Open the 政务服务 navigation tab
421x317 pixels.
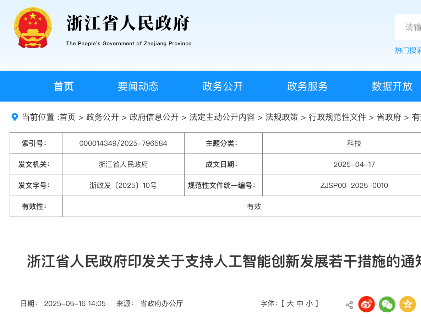[307, 86]
